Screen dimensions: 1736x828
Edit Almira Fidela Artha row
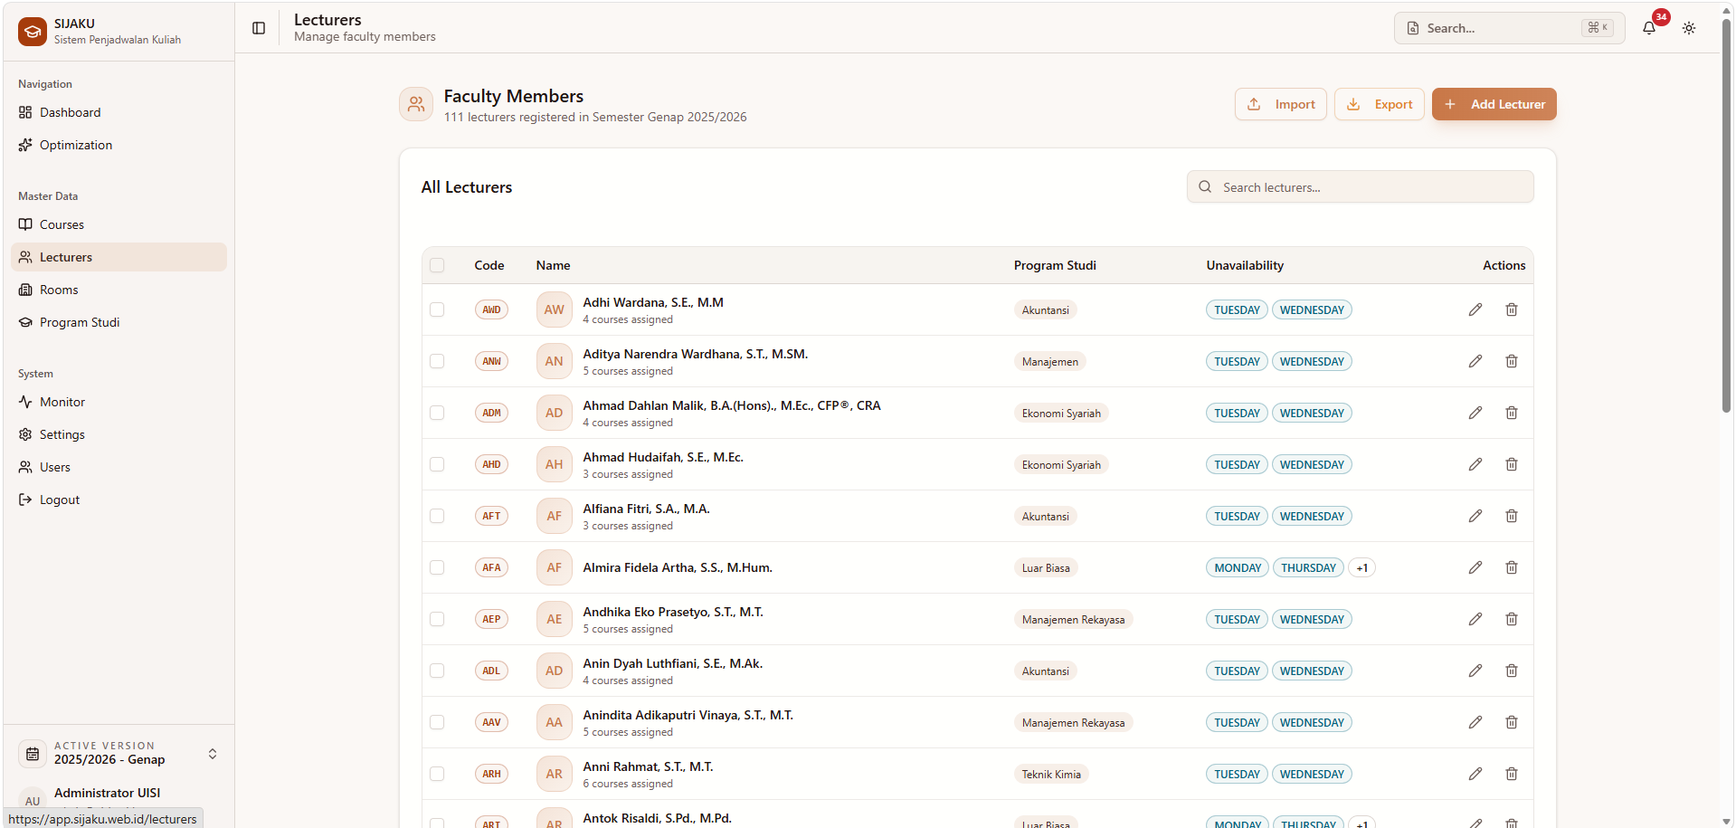click(x=1475, y=567)
